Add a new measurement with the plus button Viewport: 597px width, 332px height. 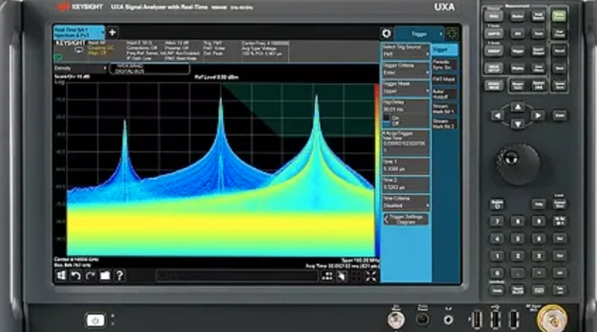pyautogui.click(x=113, y=33)
